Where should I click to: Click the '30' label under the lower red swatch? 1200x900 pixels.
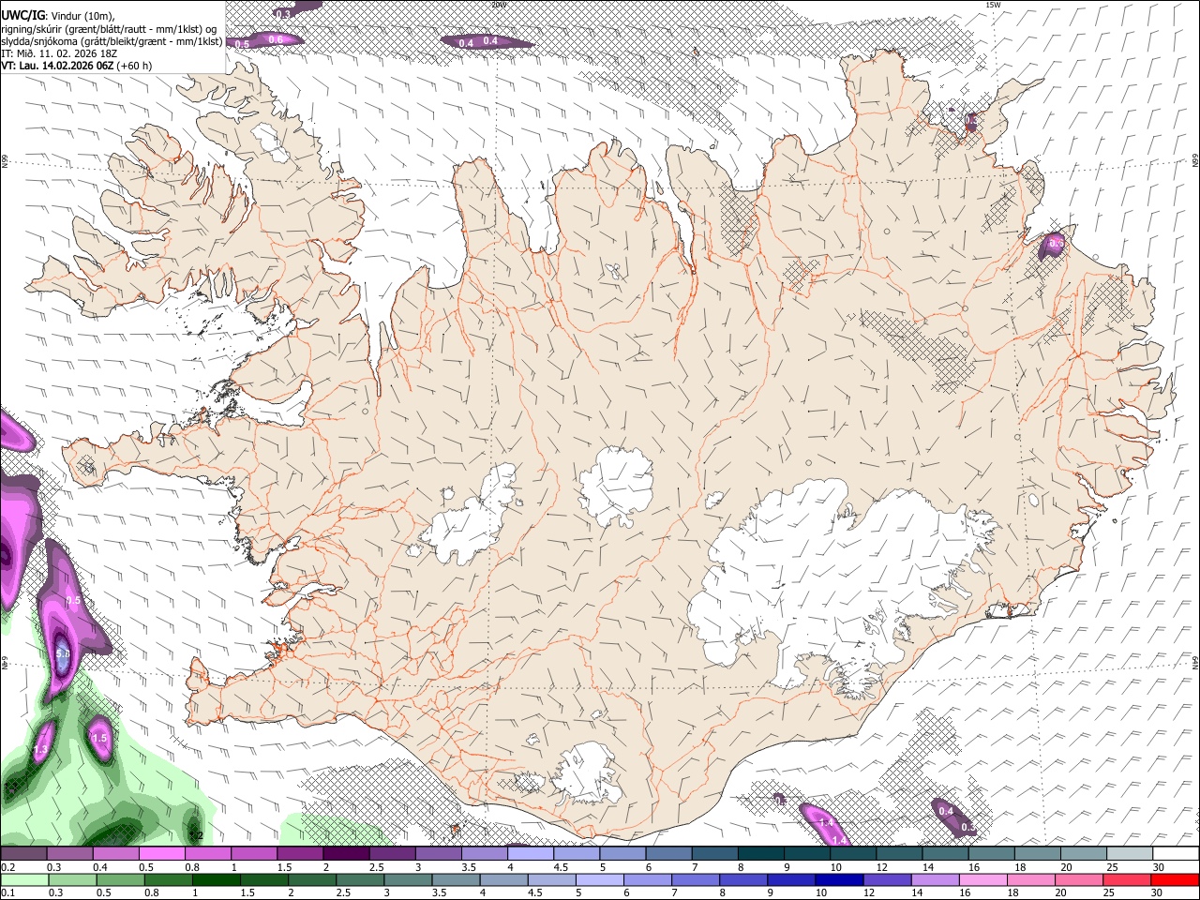(1157, 892)
